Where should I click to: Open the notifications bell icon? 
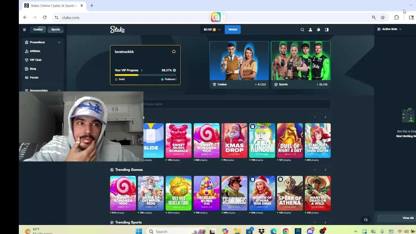click(x=318, y=30)
